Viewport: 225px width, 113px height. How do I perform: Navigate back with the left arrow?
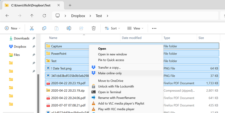coord(7,16)
